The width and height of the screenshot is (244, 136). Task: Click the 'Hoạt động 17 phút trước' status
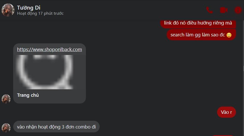point(40,13)
